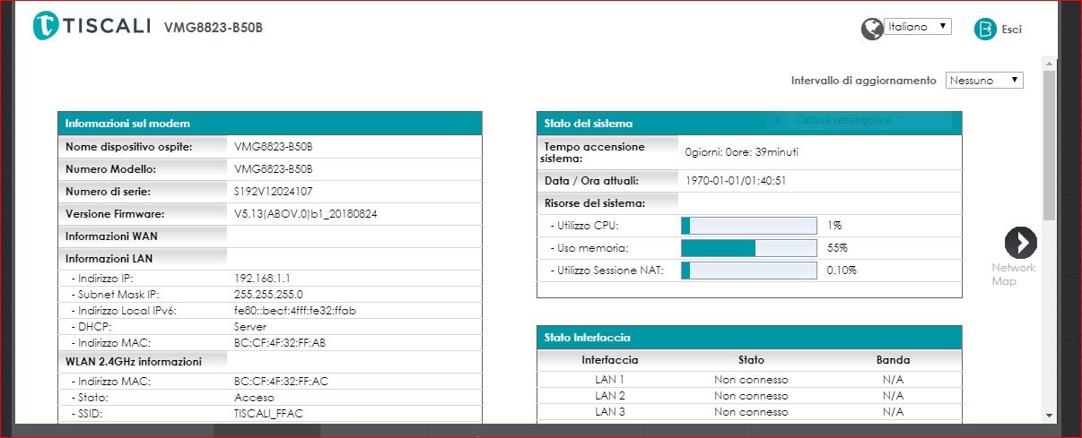Viewport: 1082px width, 438px height.
Task: Click the scrollbar down arrow
Action: (1049, 416)
